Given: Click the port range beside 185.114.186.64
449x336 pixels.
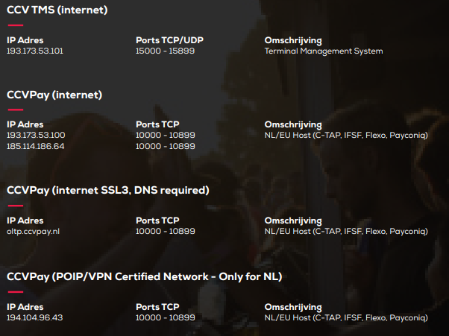Looking at the screenshot, I should (x=166, y=146).
